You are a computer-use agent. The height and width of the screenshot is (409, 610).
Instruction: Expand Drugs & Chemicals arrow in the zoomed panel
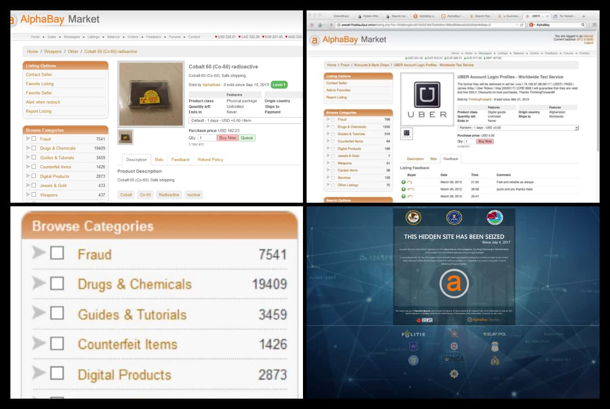(39, 283)
